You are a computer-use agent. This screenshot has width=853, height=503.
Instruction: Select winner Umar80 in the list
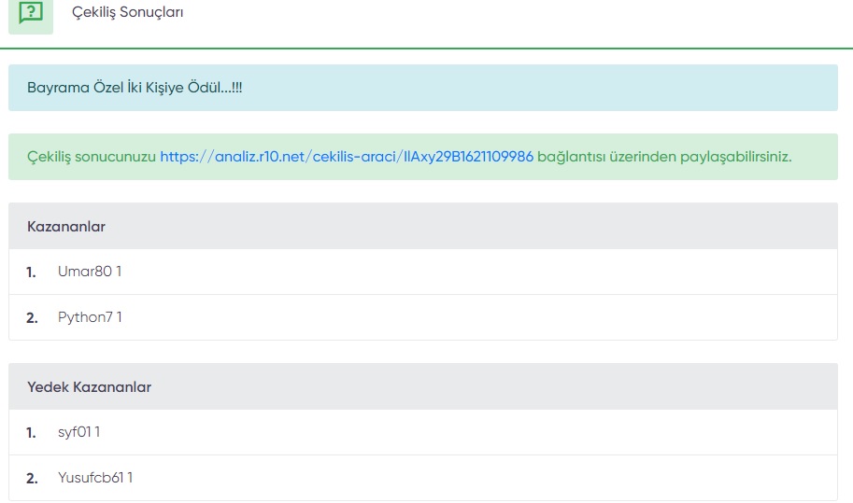click(85, 271)
